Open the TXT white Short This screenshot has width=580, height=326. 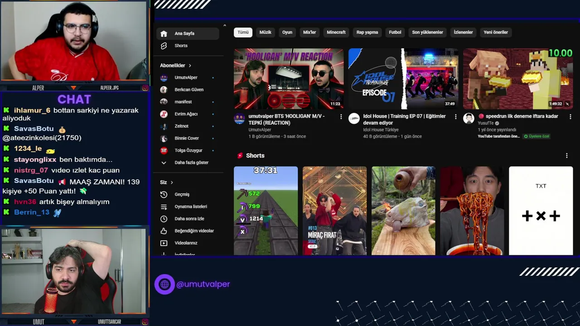(541, 211)
